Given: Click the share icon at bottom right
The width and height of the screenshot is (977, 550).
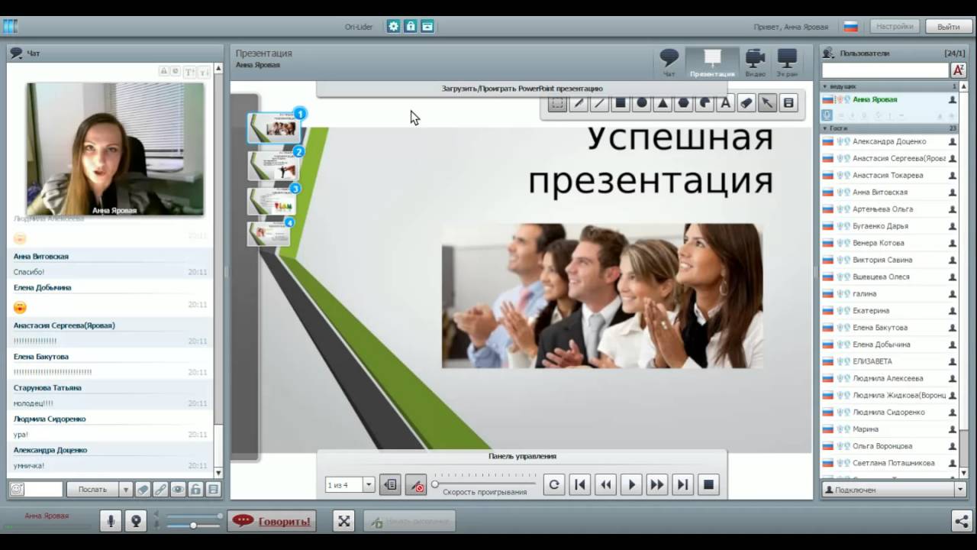Looking at the screenshot, I should click(x=961, y=521).
